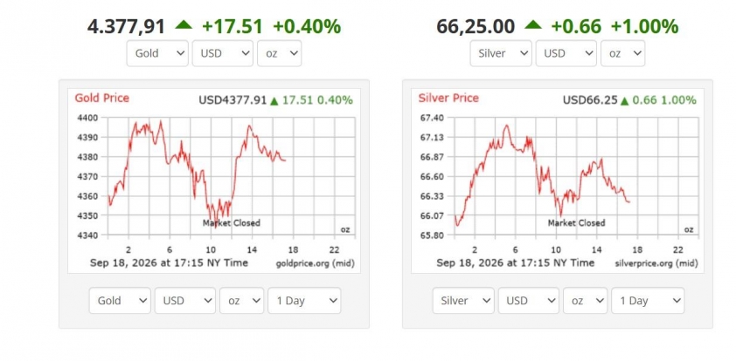This screenshot has width=736, height=361.
Task: Open the Gold dropdown below the gold chart
Action: pyautogui.click(x=120, y=301)
